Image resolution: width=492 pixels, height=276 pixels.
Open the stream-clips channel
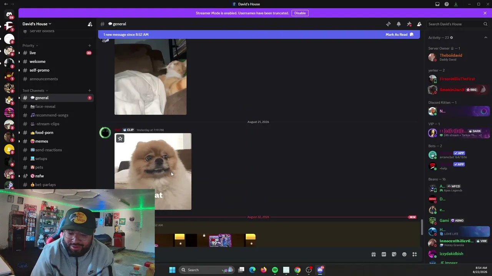click(x=57, y=124)
